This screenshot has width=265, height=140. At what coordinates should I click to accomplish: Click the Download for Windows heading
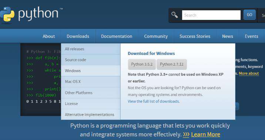pyautogui.click(x=151, y=53)
